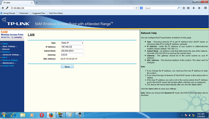The width and height of the screenshot is (209, 119).
Task: Open the bookmarks list icon
Action: [x=188, y=8]
